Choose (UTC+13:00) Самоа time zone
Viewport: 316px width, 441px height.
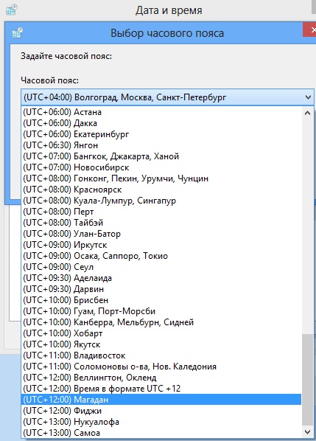(161, 433)
